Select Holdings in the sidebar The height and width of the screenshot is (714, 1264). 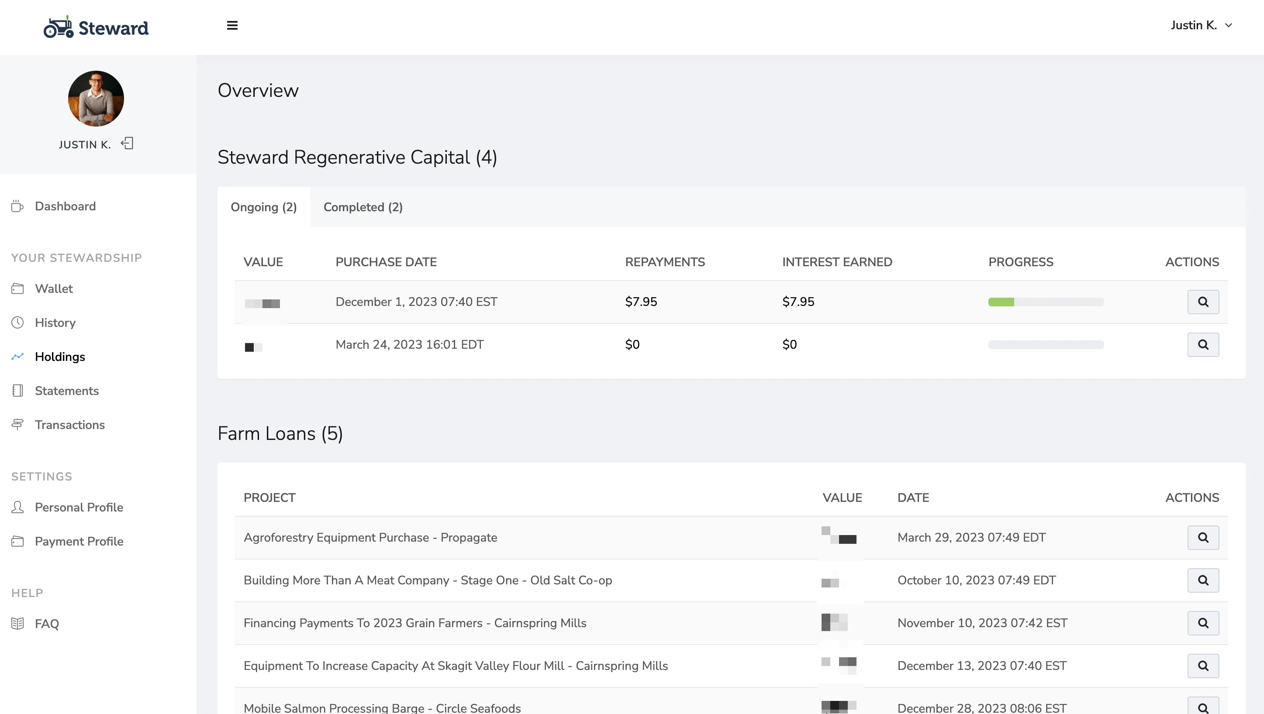tap(60, 357)
